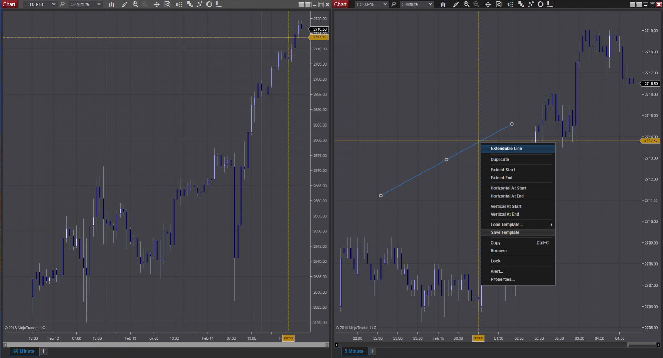This screenshot has height=358, width=663.
Task: Select Extend Start in context menu
Action: point(518,170)
